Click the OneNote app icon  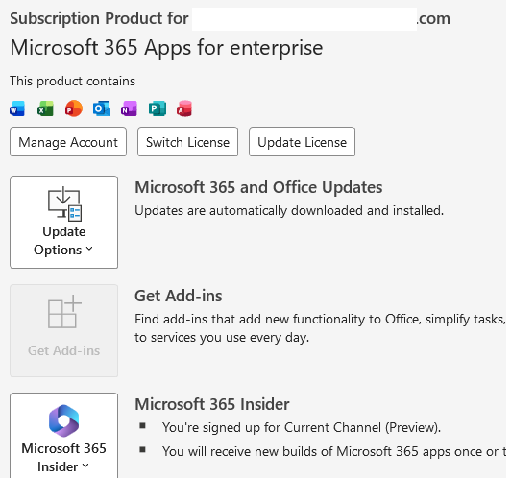(x=129, y=108)
